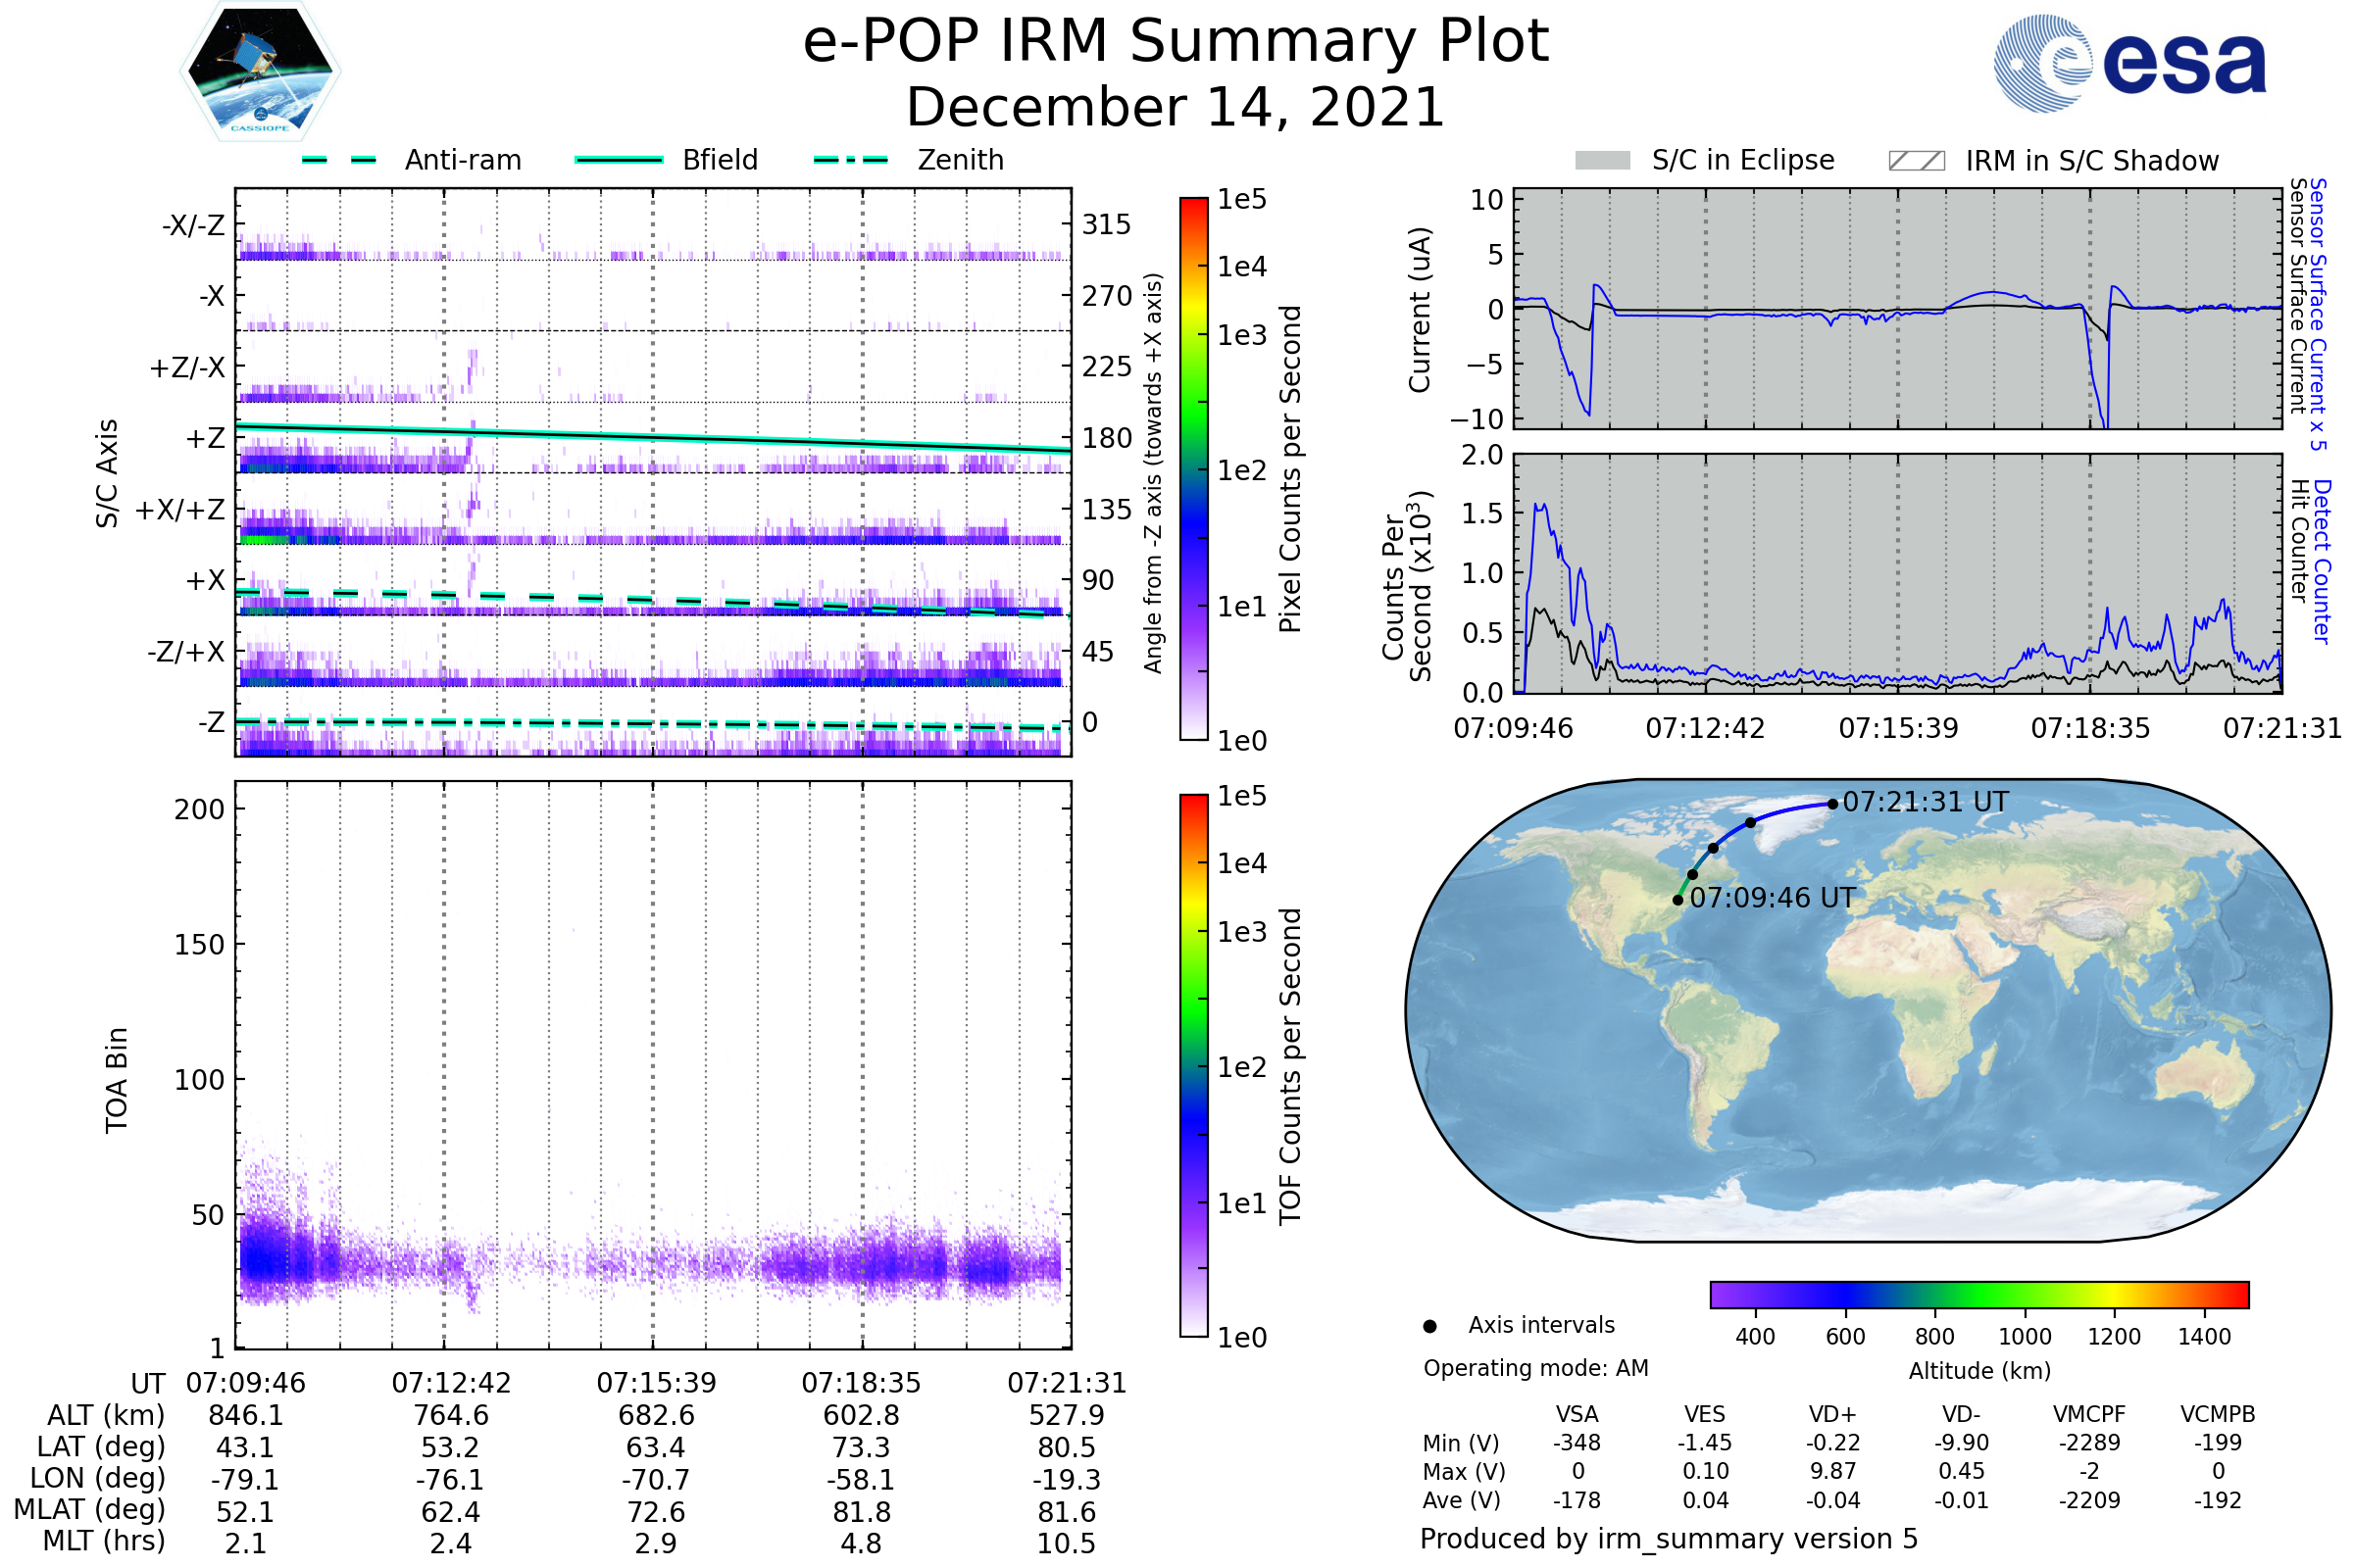Screen dimensions: 2353x1568
Task: Click the +Z axis label on S/C Axis plot
Action: tap(205, 438)
